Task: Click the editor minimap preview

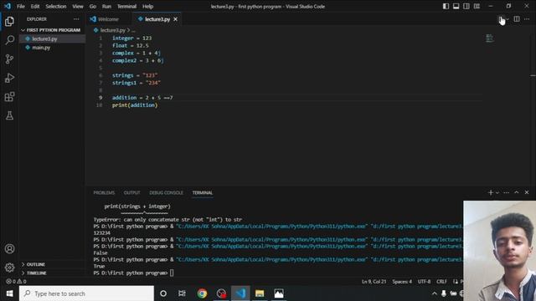Action: 489,38
